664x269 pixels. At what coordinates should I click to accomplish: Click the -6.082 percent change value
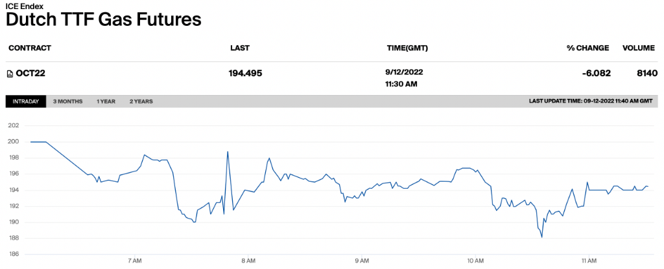coord(596,73)
